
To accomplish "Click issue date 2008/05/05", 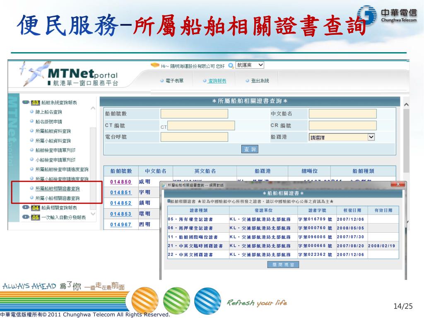I will [x=350, y=228].
